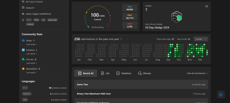Viewport: 230px width, 103px height.
Task: Click the Recent AC tab icon
Action: point(80,73)
